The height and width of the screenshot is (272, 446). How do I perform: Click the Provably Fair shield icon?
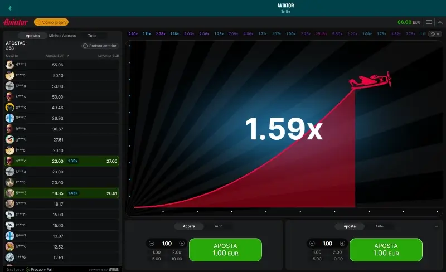tap(28, 269)
